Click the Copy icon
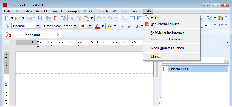The image size is (232, 107). (x=79, y=18)
